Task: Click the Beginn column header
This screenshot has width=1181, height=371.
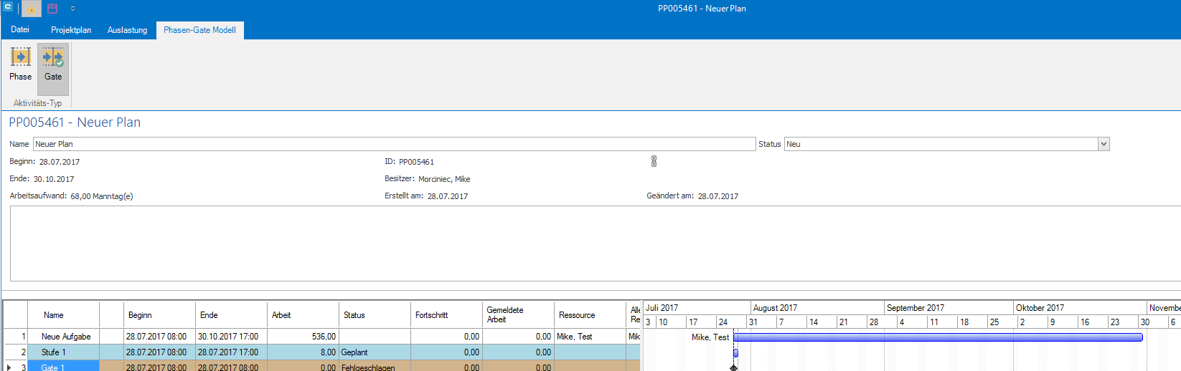Action: pyautogui.click(x=159, y=315)
